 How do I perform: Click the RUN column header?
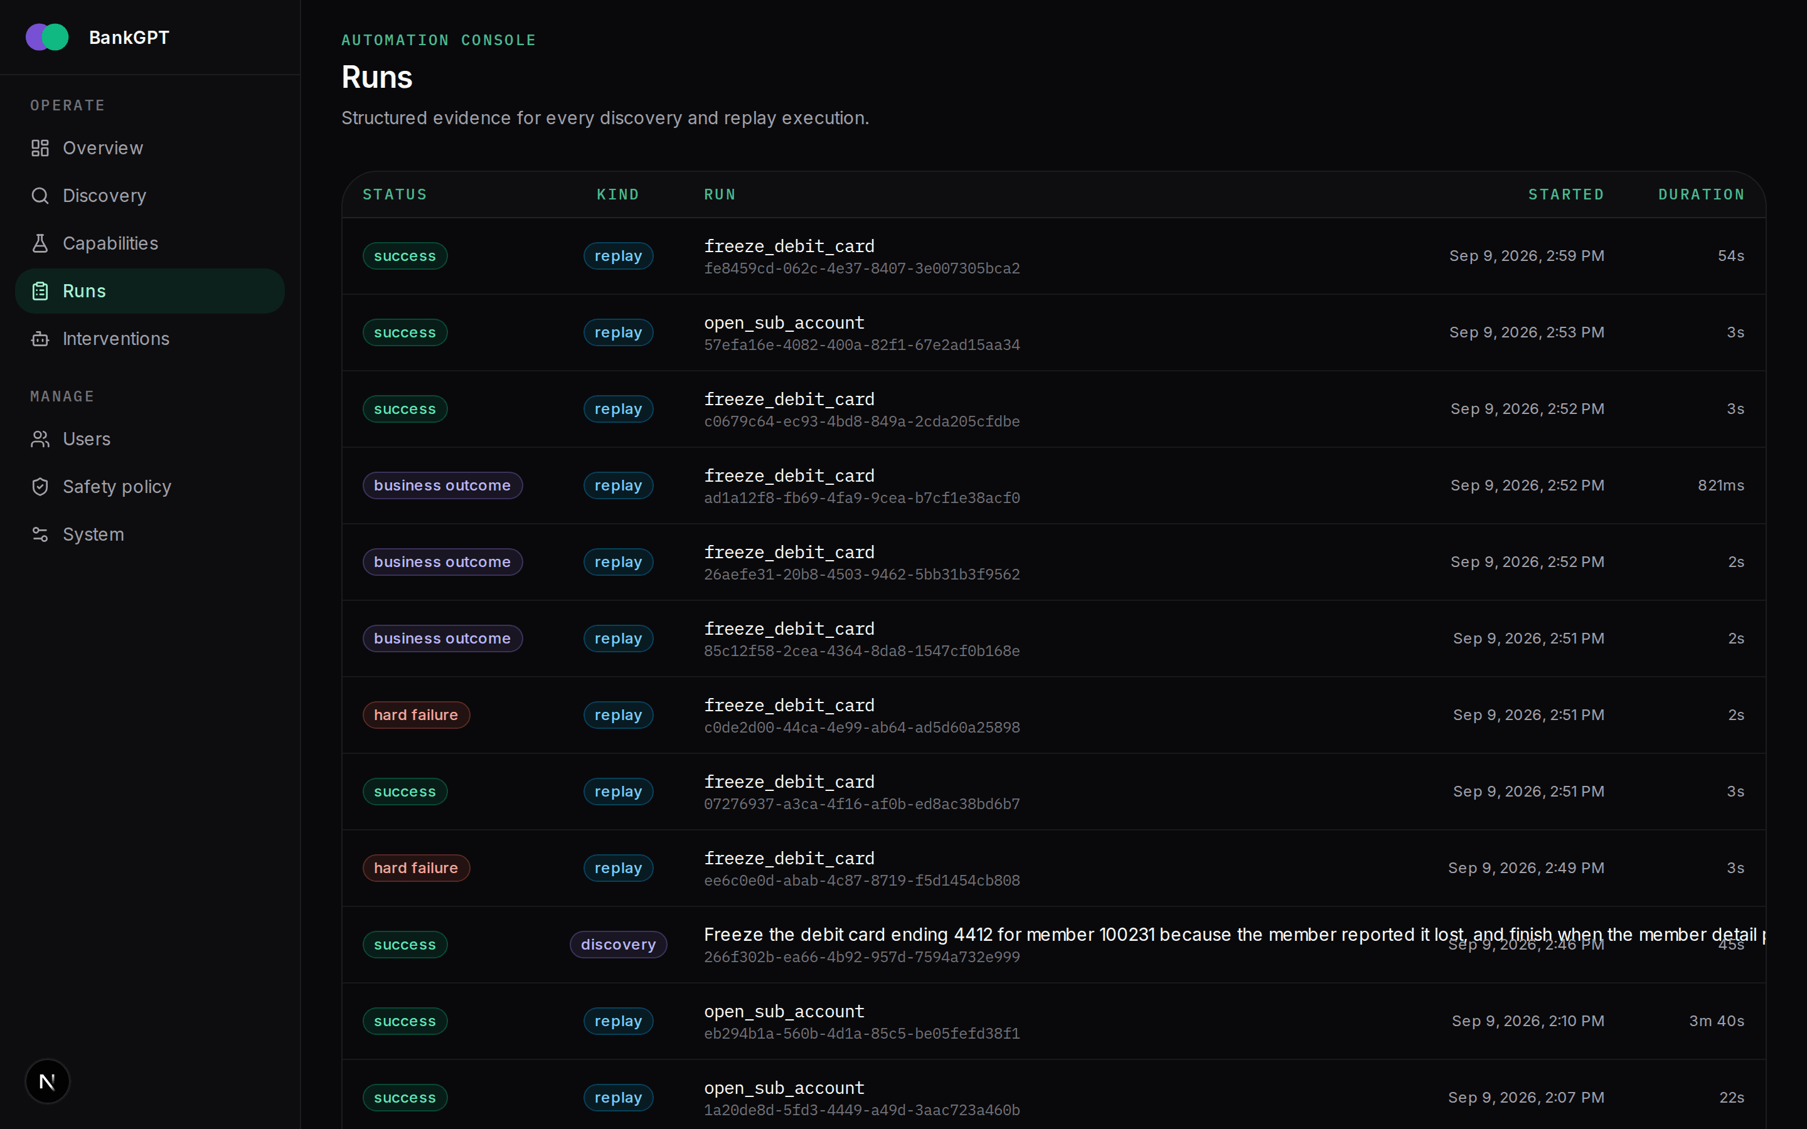[720, 195]
